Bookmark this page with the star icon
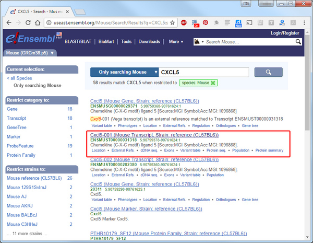This screenshot has height=243, width=313. (173, 22)
